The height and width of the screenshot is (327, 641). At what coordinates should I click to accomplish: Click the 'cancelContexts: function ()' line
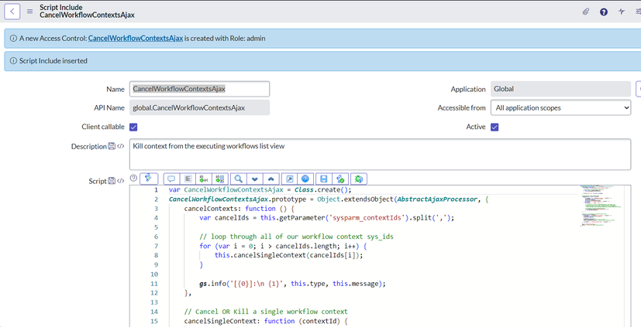[x=240, y=209]
